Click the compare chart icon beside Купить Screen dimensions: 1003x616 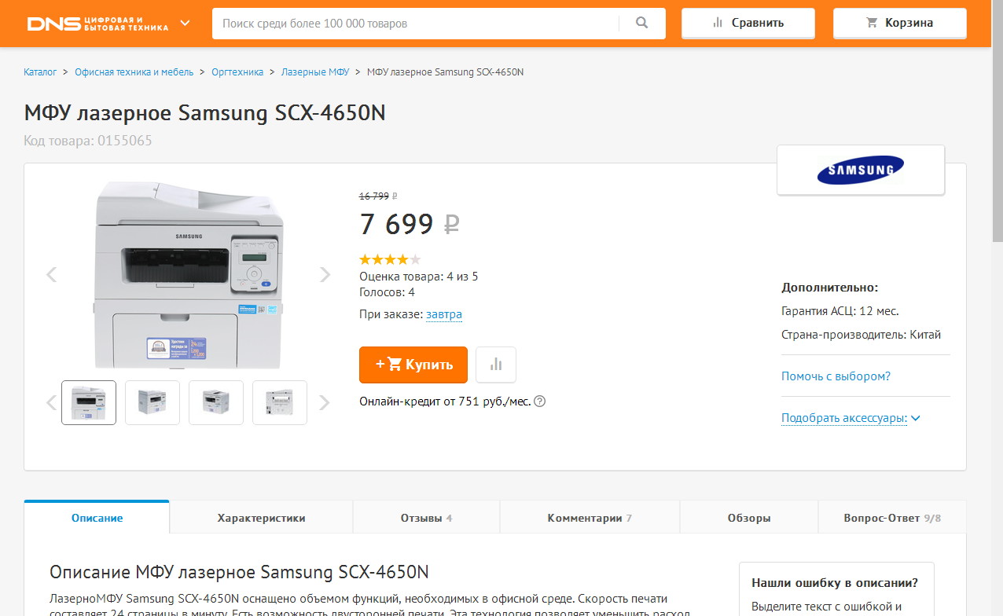(496, 365)
